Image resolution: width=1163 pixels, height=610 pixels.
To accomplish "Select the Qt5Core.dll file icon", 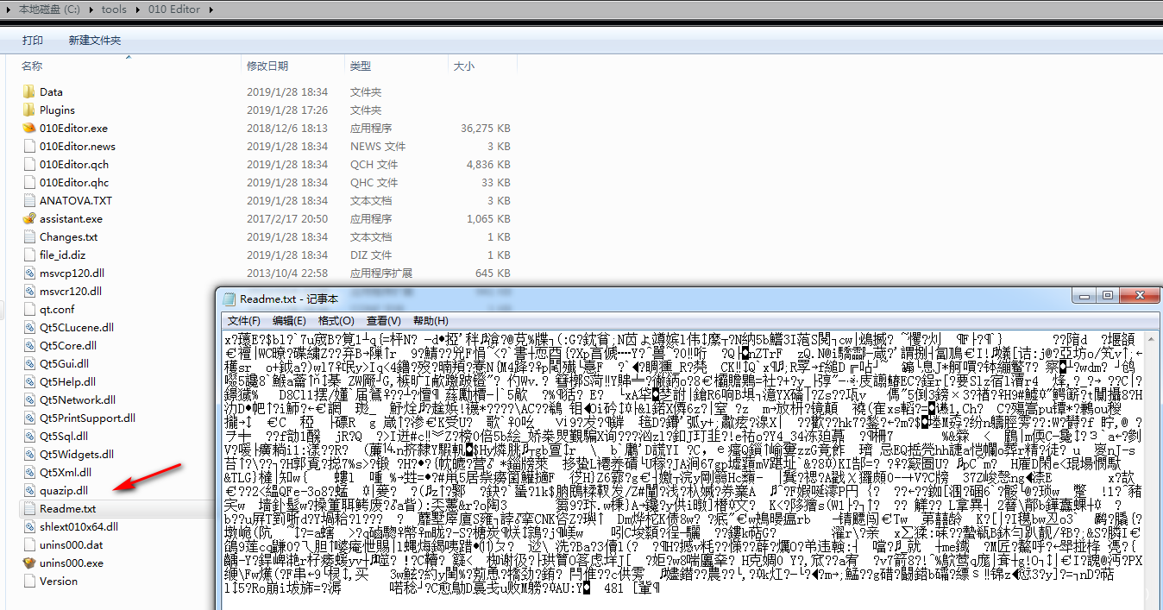I will [29, 345].
